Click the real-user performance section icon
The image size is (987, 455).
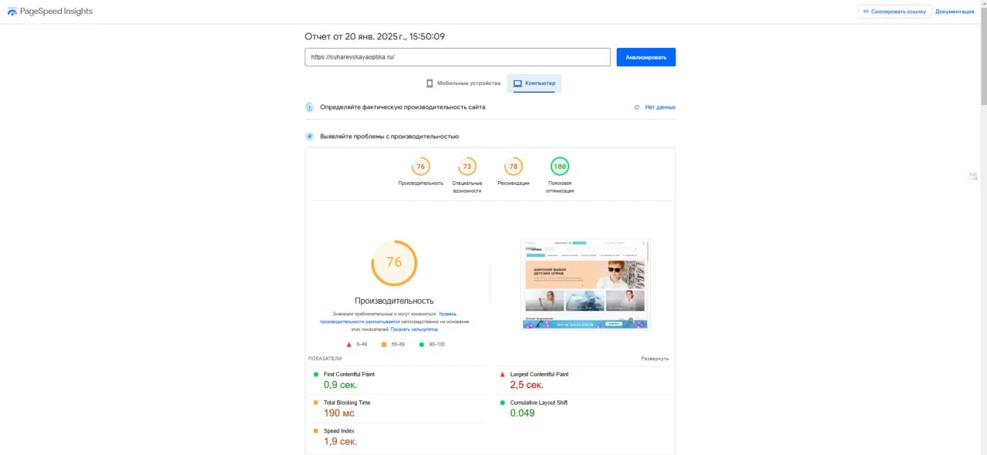point(310,107)
